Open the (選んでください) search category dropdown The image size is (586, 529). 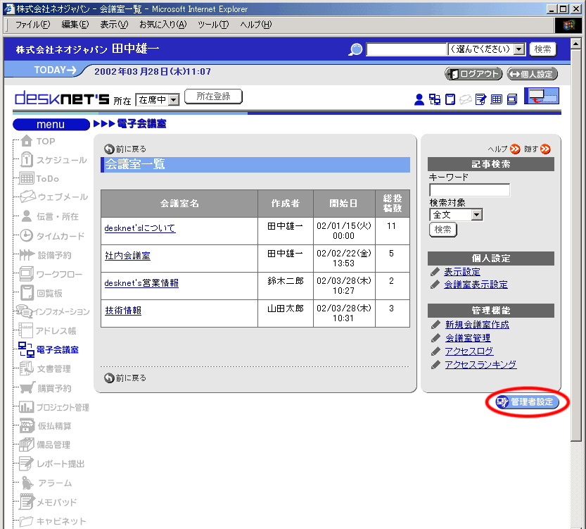pyautogui.click(x=519, y=49)
